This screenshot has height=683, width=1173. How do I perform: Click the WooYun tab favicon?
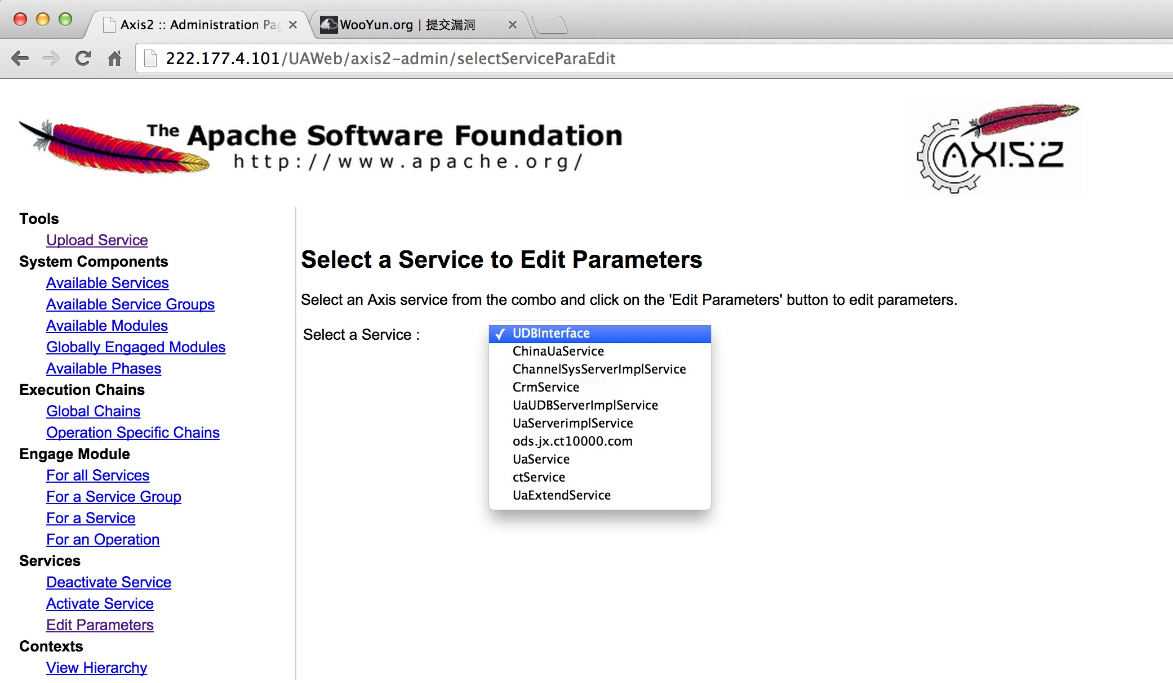pos(329,25)
